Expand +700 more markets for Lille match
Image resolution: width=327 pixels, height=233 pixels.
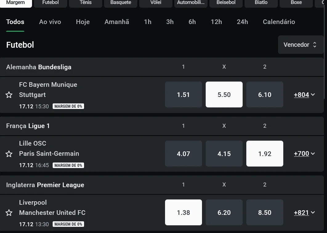point(304,154)
